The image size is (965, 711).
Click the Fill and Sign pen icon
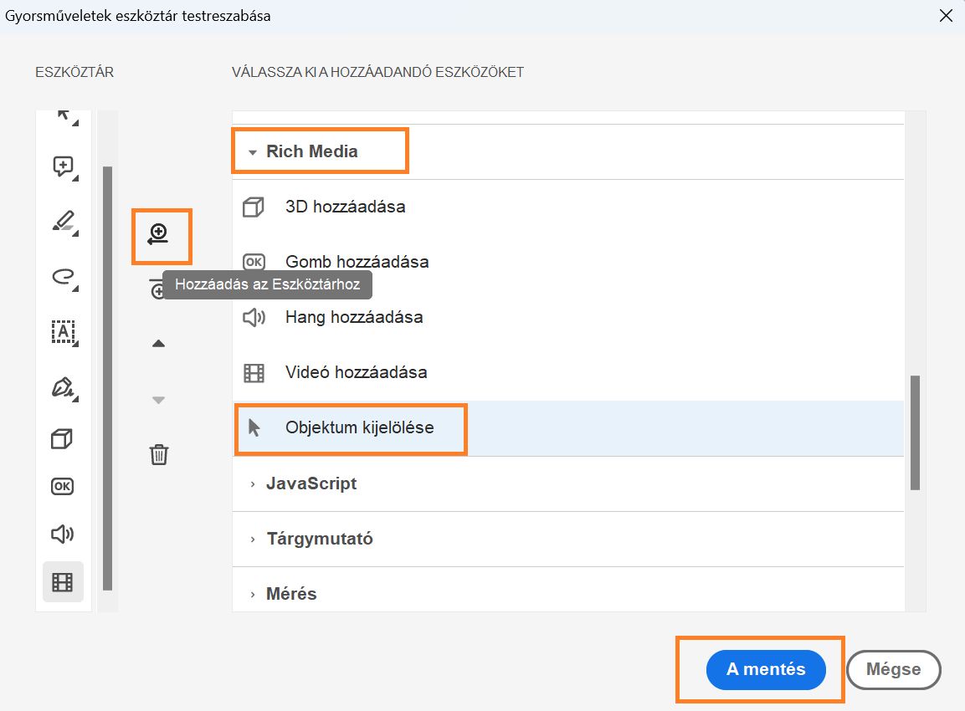pos(63,387)
